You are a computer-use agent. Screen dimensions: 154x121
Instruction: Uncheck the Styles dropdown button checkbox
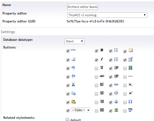pyautogui.click(x=68, y=111)
